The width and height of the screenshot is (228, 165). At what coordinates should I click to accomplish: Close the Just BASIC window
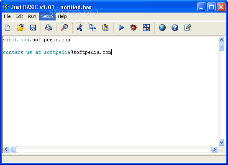pos(221,7)
